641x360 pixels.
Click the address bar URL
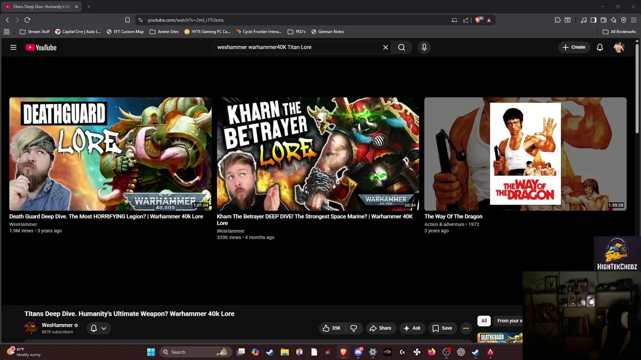click(x=186, y=20)
